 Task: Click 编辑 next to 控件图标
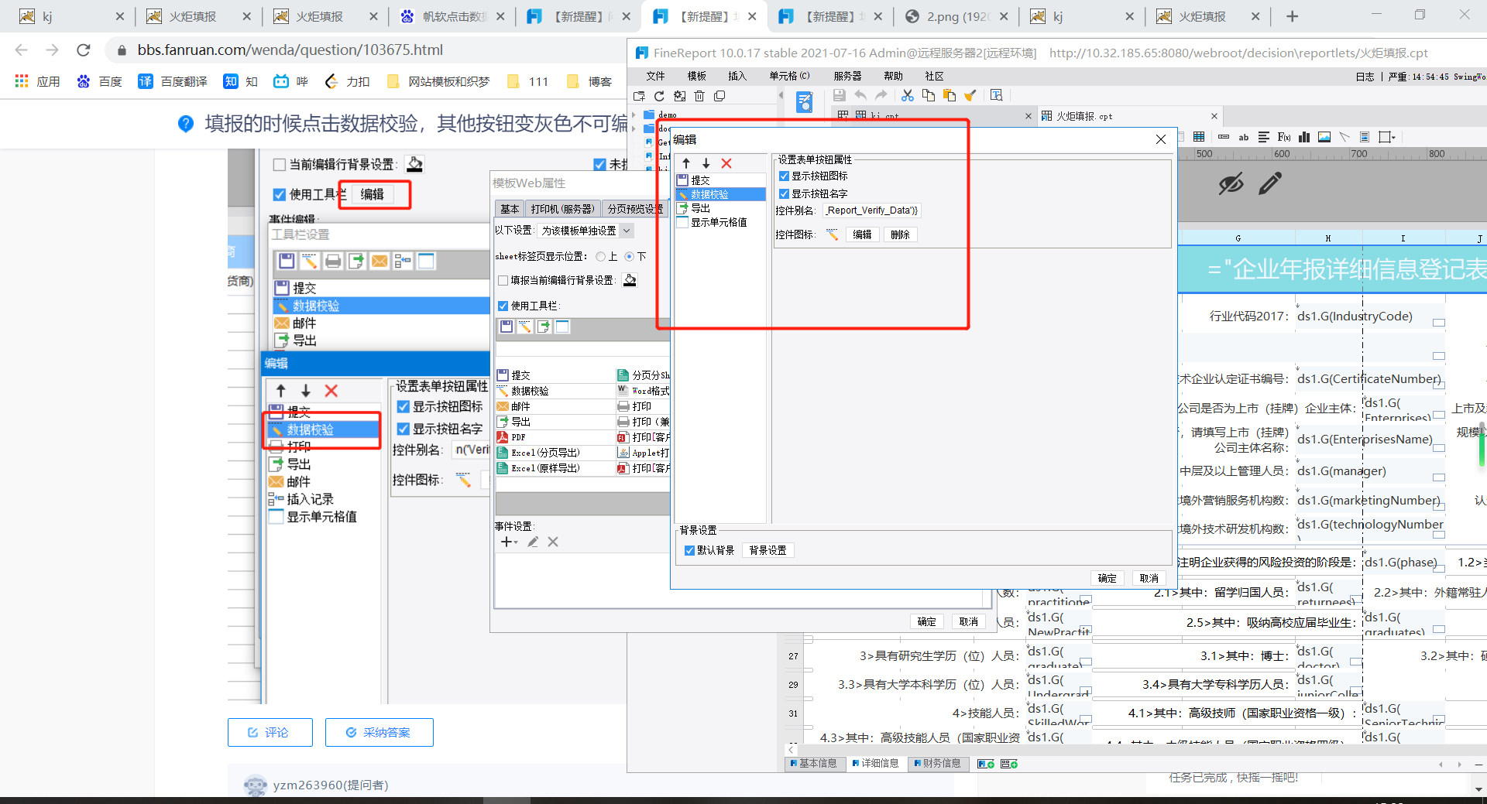[862, 234]
